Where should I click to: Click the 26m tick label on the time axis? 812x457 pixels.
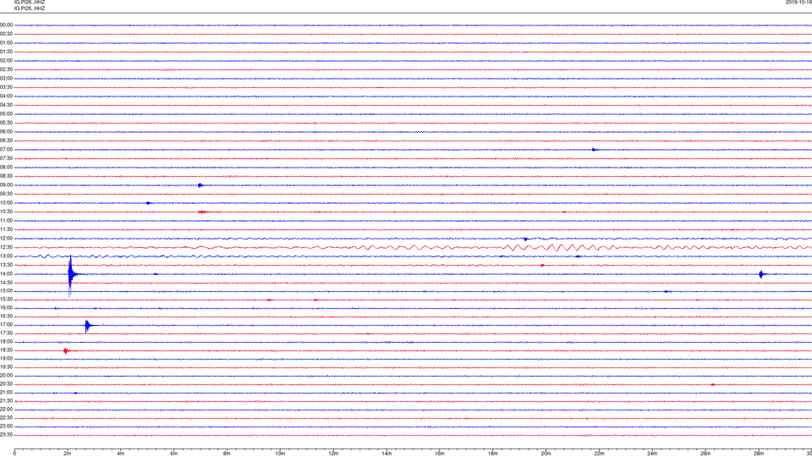[705, 454]
